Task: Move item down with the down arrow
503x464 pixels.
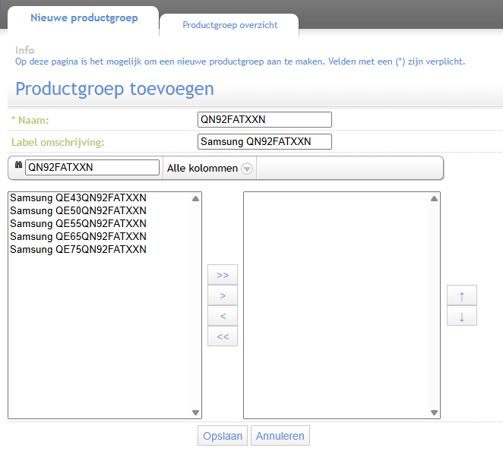Action: click(x=462, y=316)
